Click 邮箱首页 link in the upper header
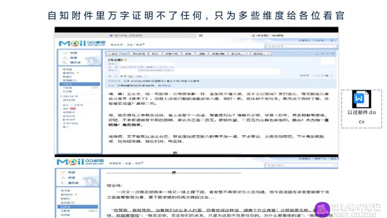Image resolution: width=387 pixels, height=218 pixels. [x=115, y=45]
